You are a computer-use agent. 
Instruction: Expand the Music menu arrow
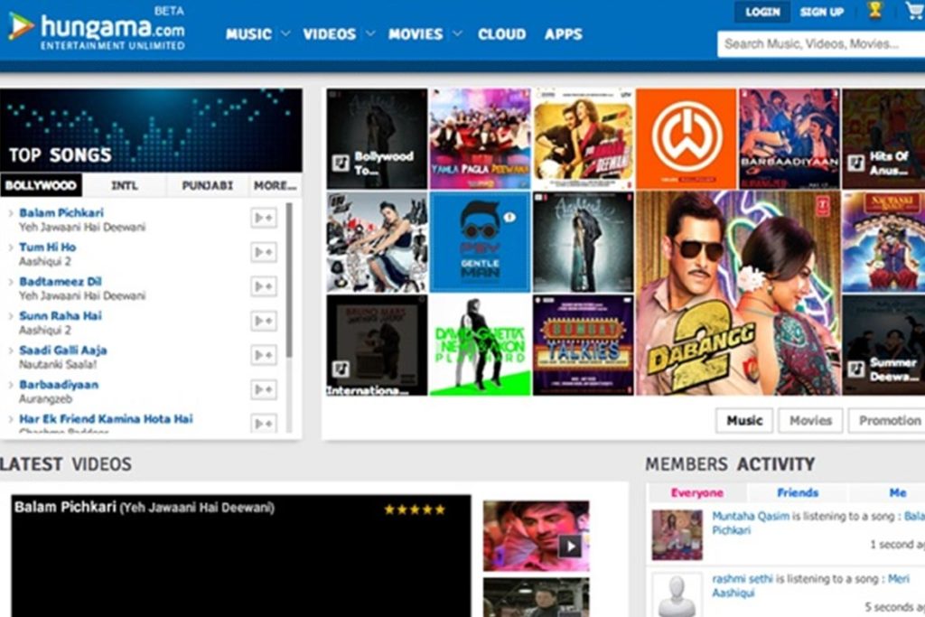click(x=285, y=33)
